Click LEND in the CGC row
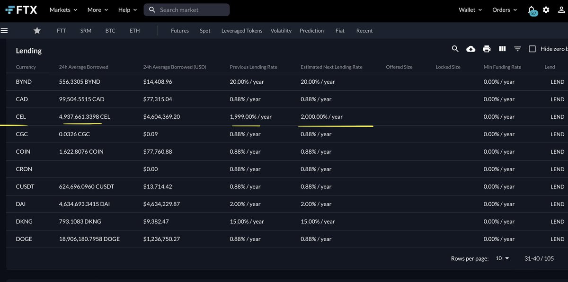 [x=558, y=134]
